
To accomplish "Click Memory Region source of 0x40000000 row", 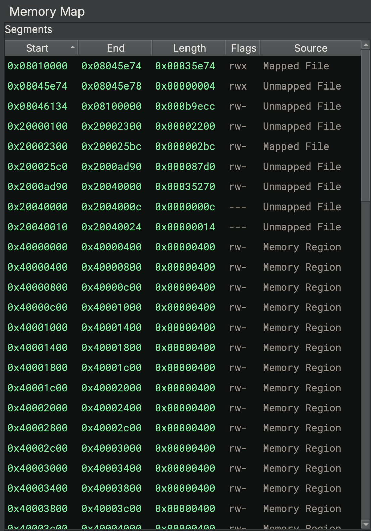I will [302, 247].
